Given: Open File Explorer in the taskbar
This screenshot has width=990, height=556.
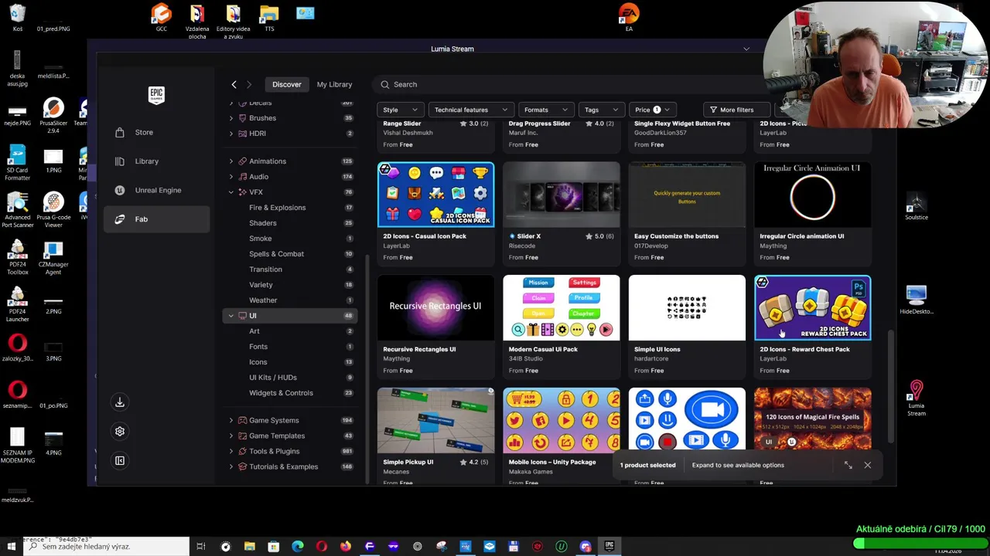Looking at the screenshot, I should [250, 547].
